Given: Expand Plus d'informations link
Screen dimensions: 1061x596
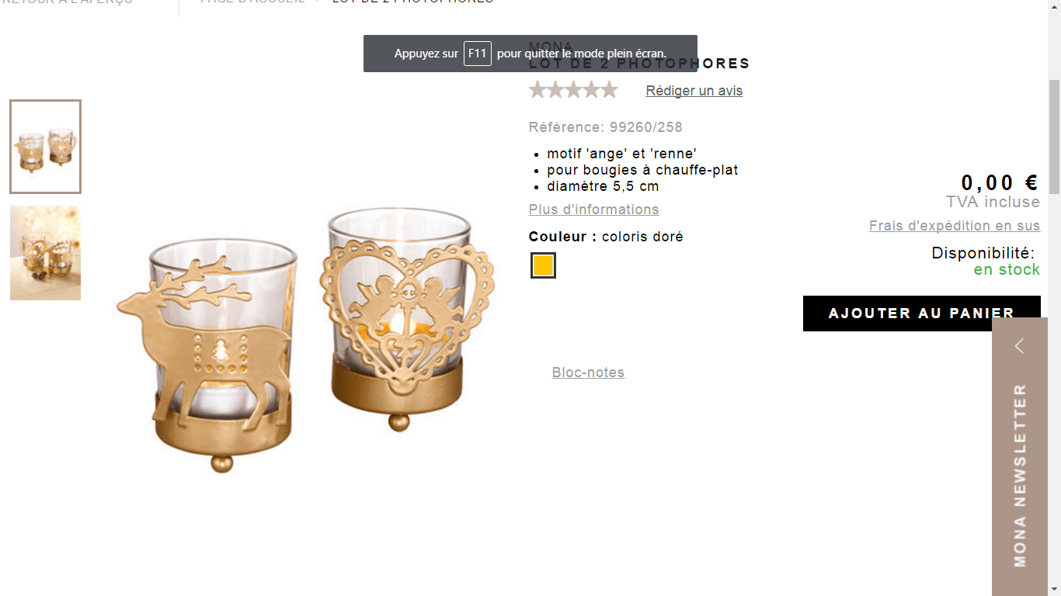Looking at the screenshot, I should pos(594,210).
